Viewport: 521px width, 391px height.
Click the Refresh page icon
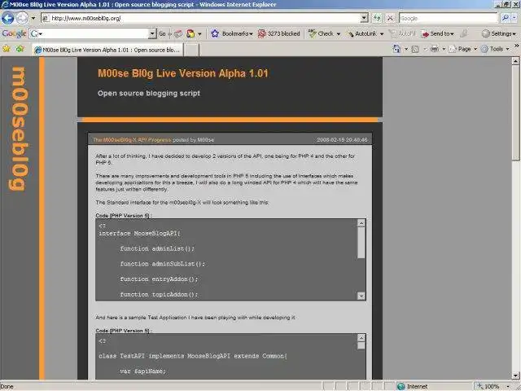coord(377,18)
